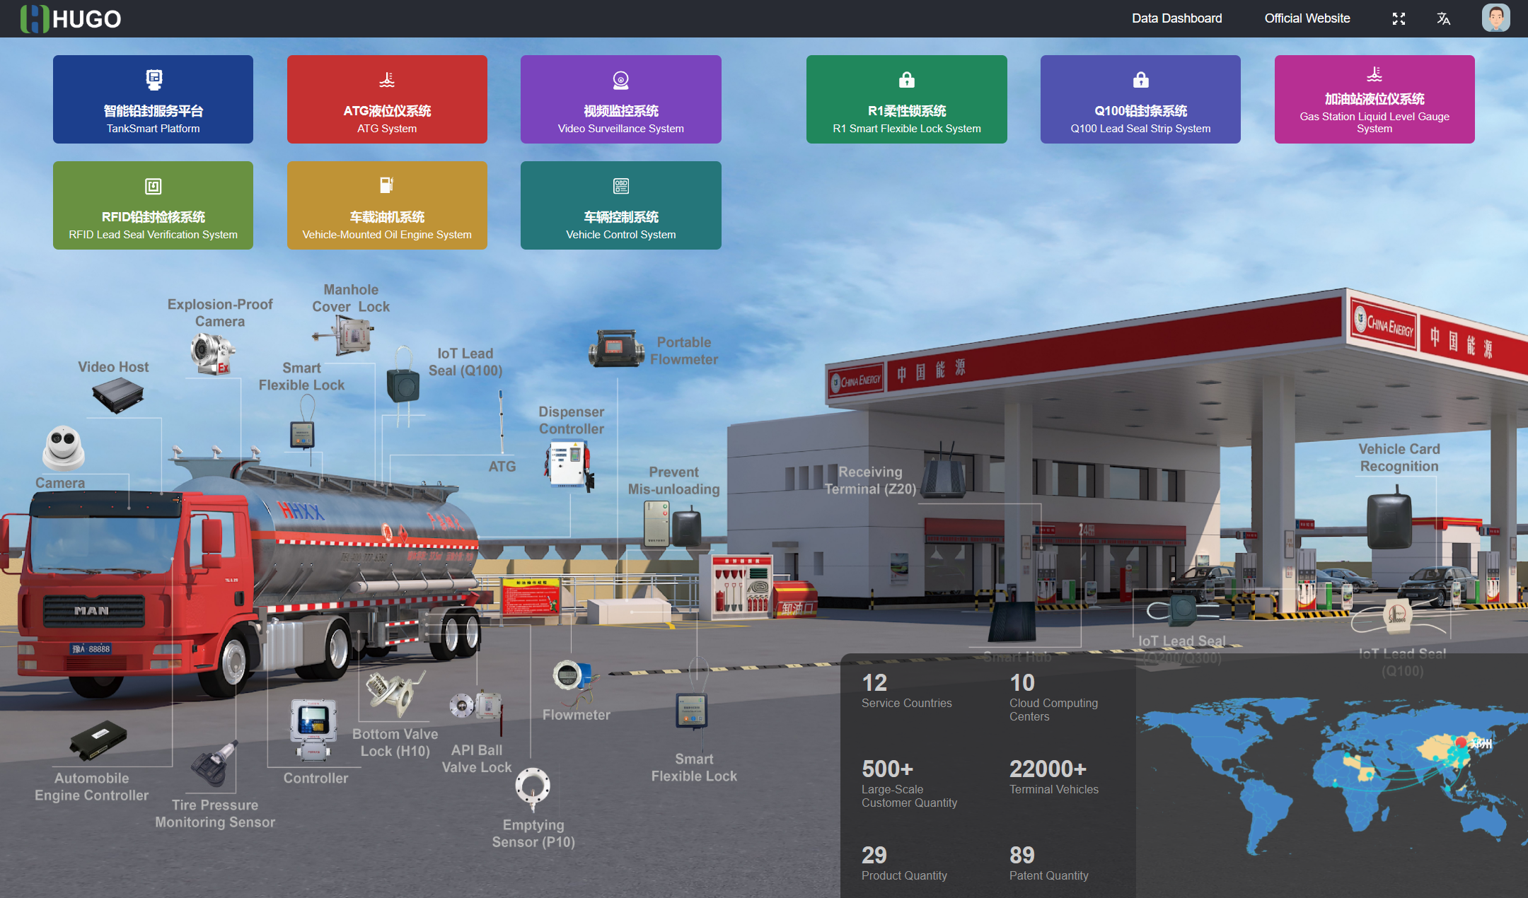This screenshot has height=898, width=1528.
Task: Open the Q100 Lead Seal Strip System card
Action: [x=1140, y=99]
